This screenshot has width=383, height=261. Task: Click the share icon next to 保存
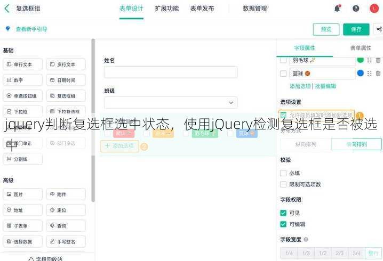[x=379, y=29]
